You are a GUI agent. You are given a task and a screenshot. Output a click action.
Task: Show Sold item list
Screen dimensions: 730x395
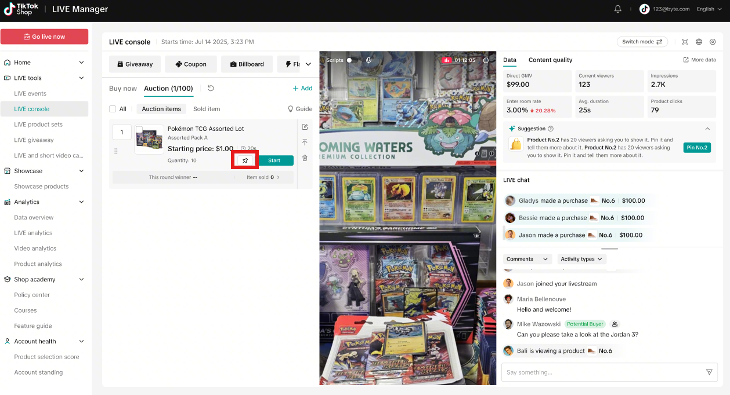point(207,109)
